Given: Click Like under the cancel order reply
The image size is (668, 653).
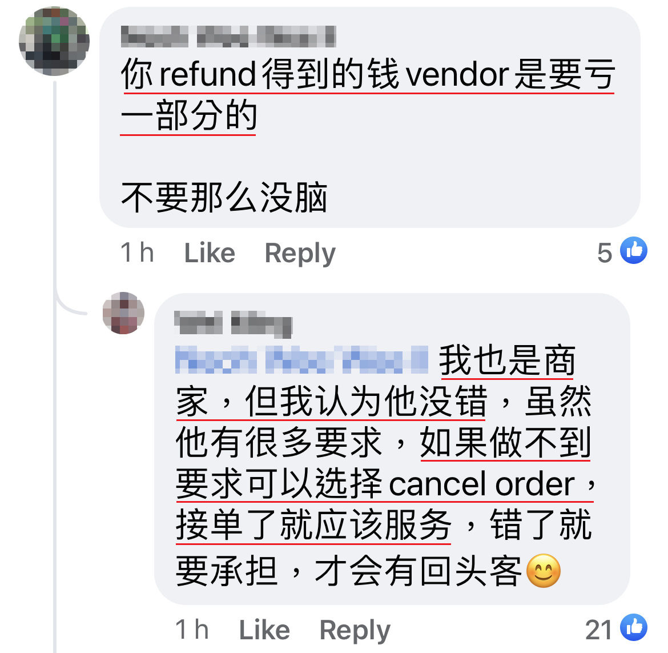Looking at the screenshot, I should (264, 630).
